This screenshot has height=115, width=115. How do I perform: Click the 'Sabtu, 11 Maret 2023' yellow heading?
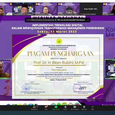coord(57,32)
